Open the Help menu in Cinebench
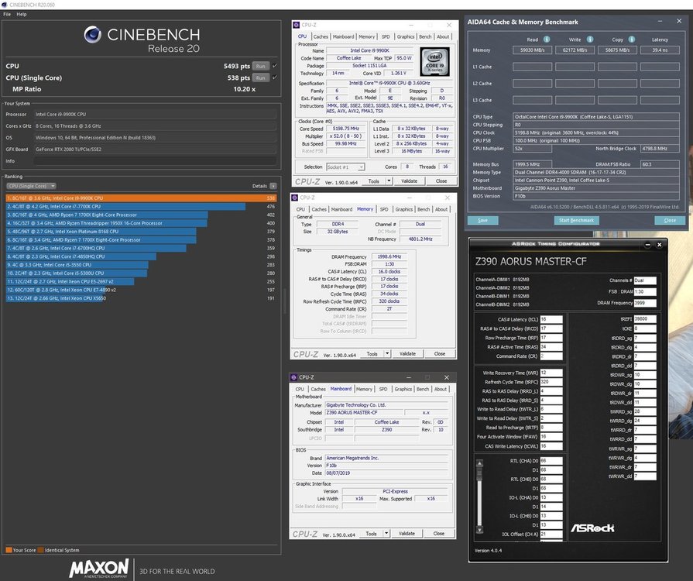Screen dimensions: 693x581 22,14
